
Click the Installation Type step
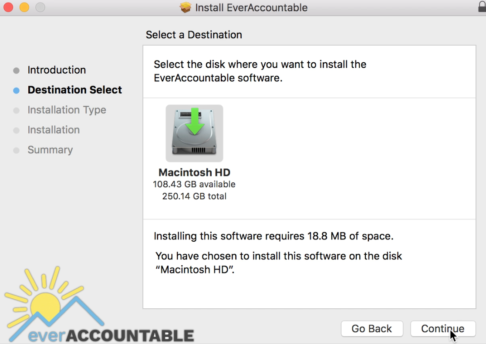pos(67,110)
